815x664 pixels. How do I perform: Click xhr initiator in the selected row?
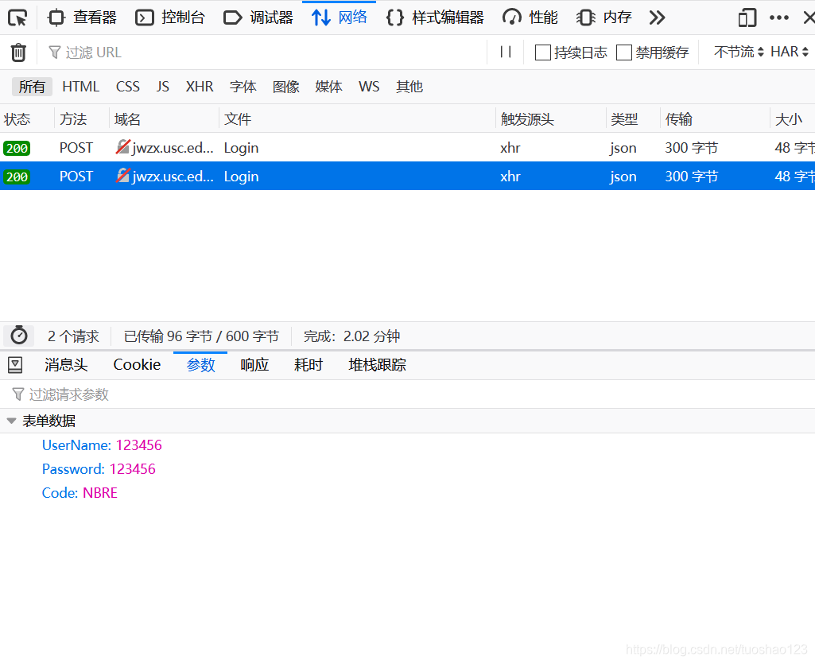pos(510,177)
